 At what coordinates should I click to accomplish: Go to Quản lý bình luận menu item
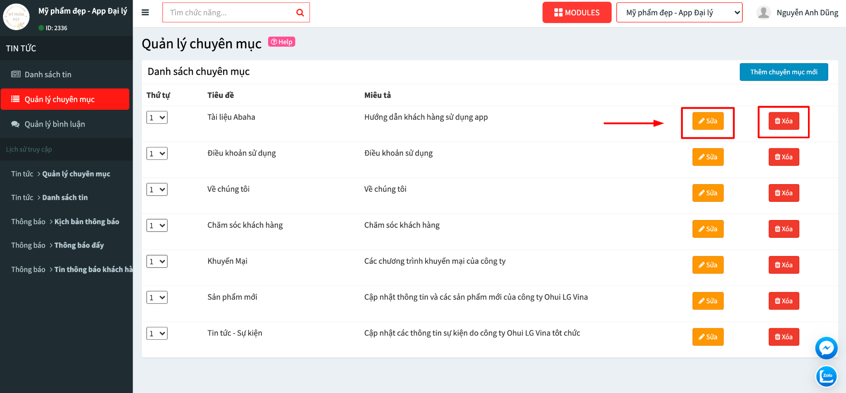tap(55, 124)
